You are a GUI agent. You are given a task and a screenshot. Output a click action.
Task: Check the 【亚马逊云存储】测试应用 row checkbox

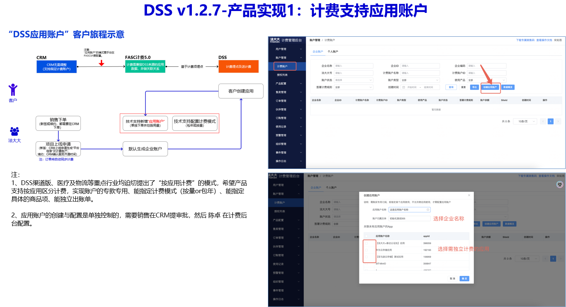[x=366, y=257]
